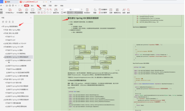The height and width of the screenshot is (111, 185).
Task: Toggle 连续阅读 continuous reading
Action: click(x=79, y=13)
